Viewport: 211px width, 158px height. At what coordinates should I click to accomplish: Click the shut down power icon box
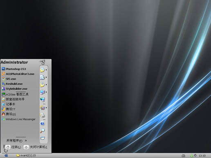point(26,147)
